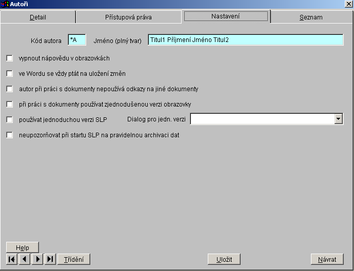Go to the first record navigation arrow

[x=11, y=259]
